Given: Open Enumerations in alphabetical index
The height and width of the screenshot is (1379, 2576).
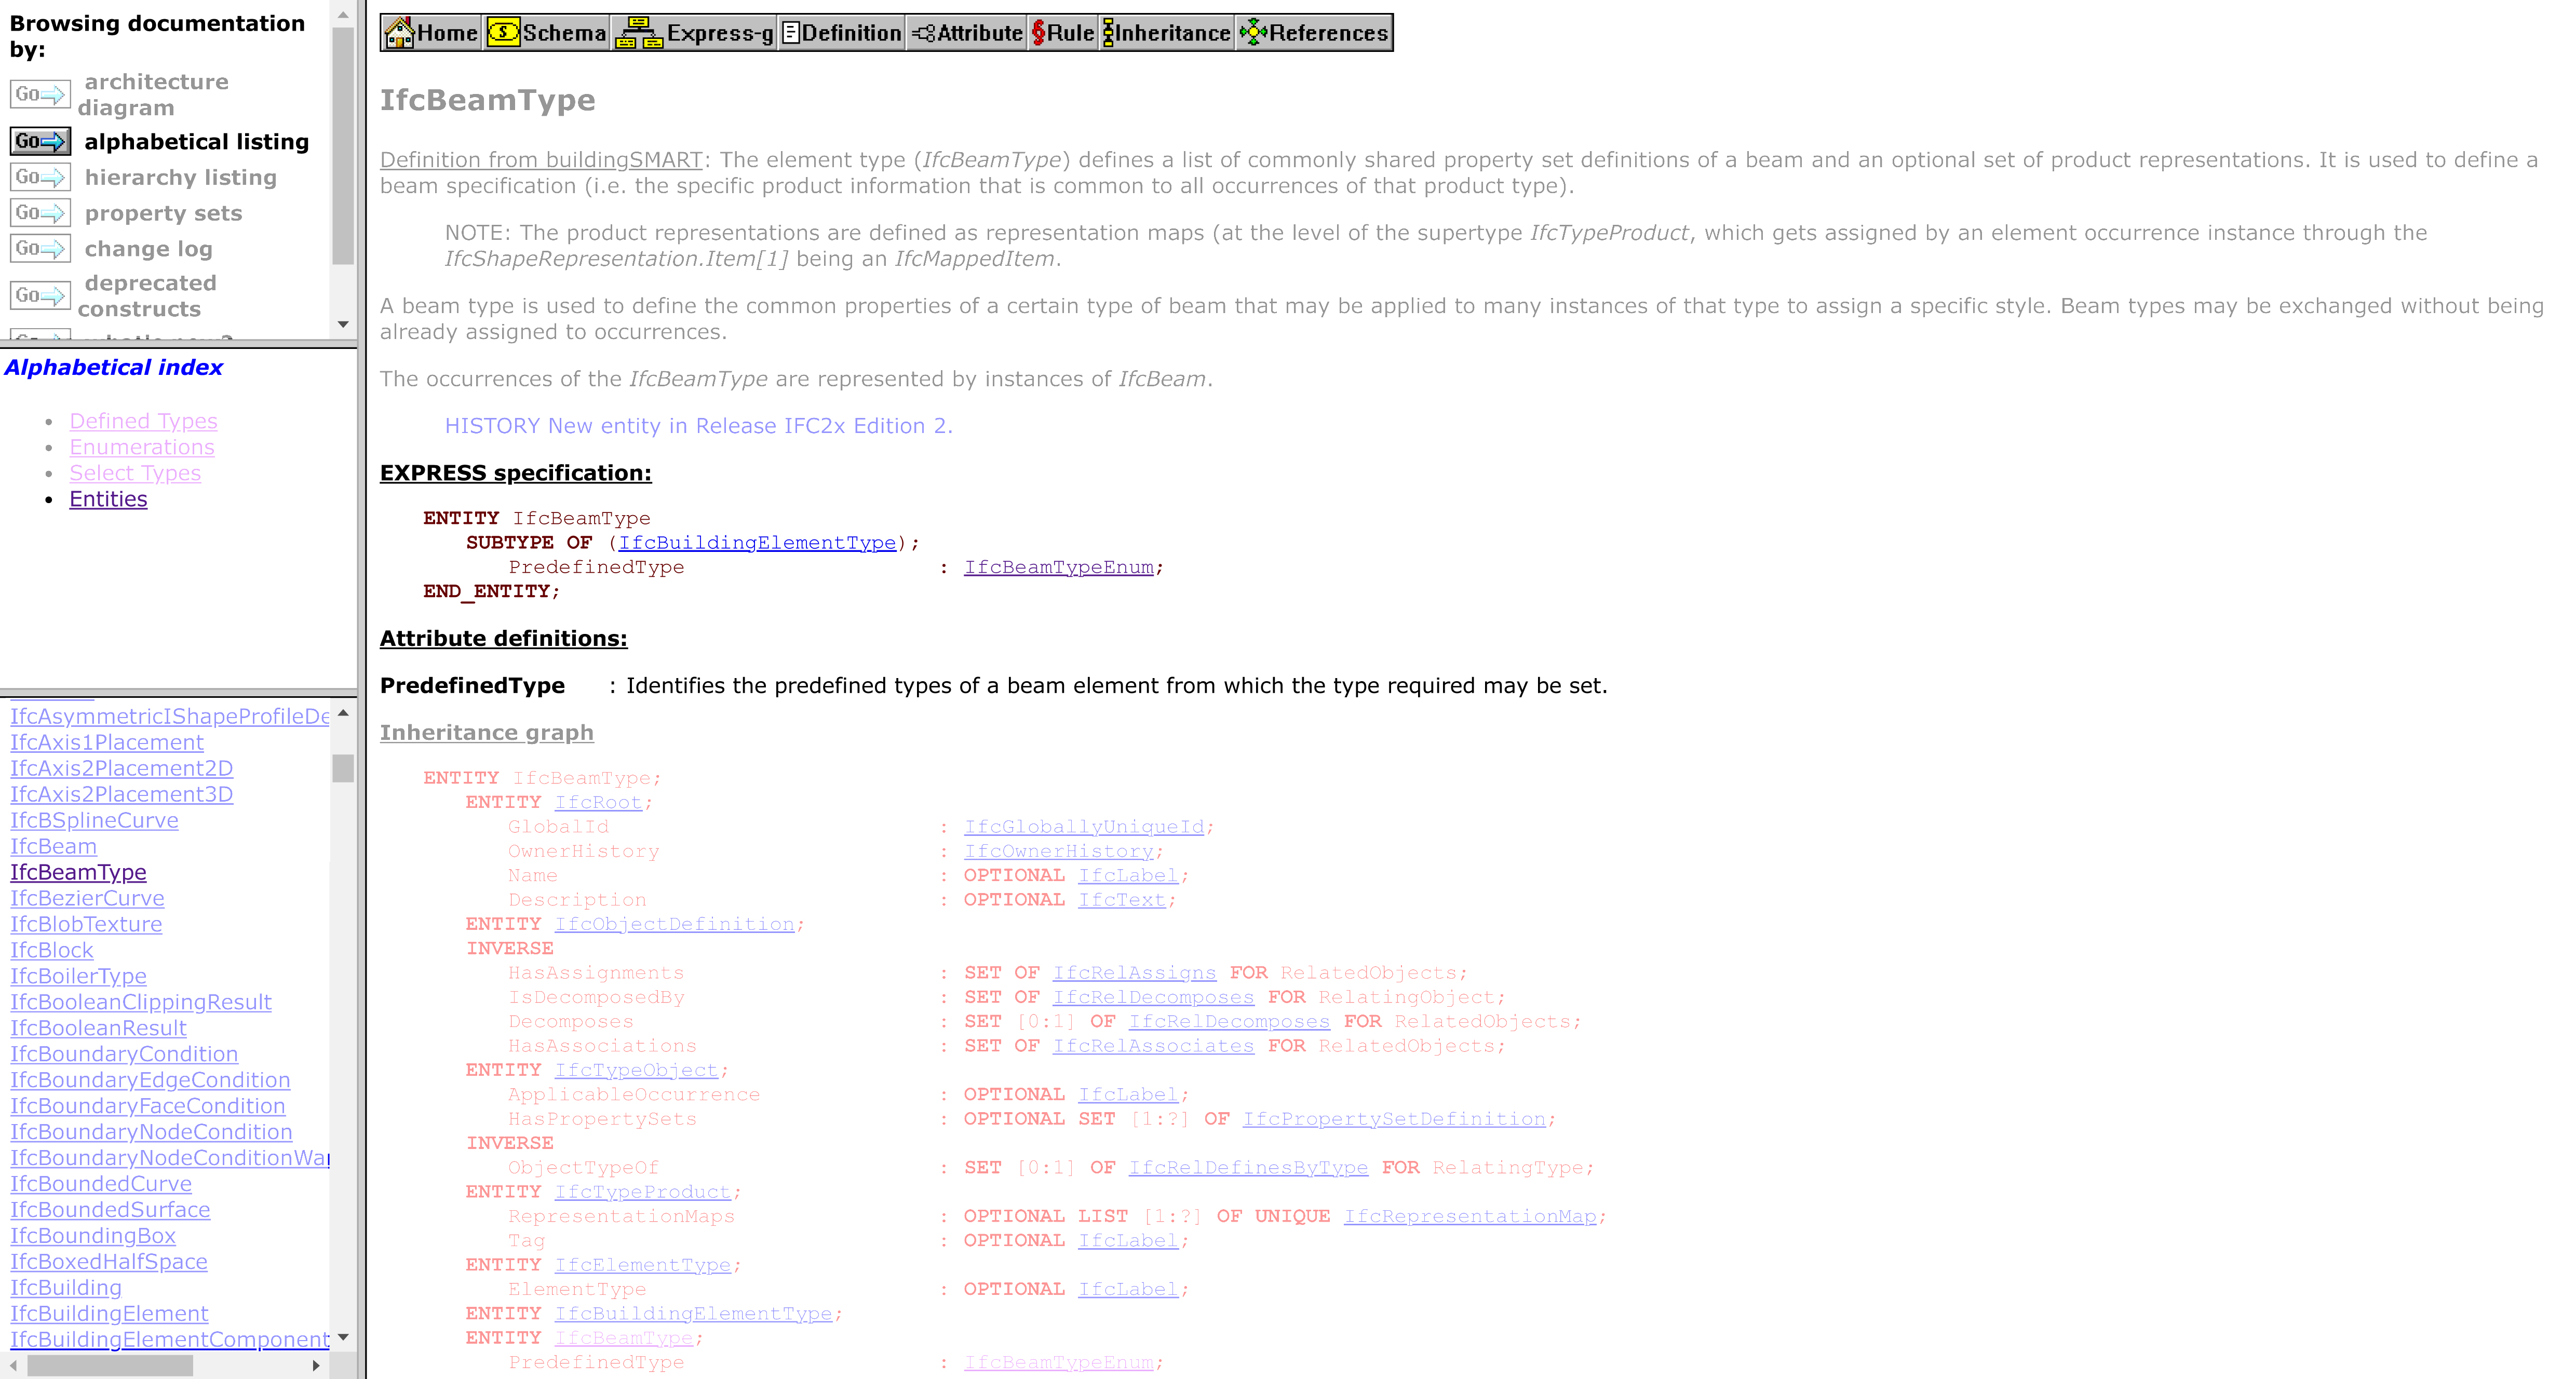Looking at the screenshot, I should [x=142, y=447].
